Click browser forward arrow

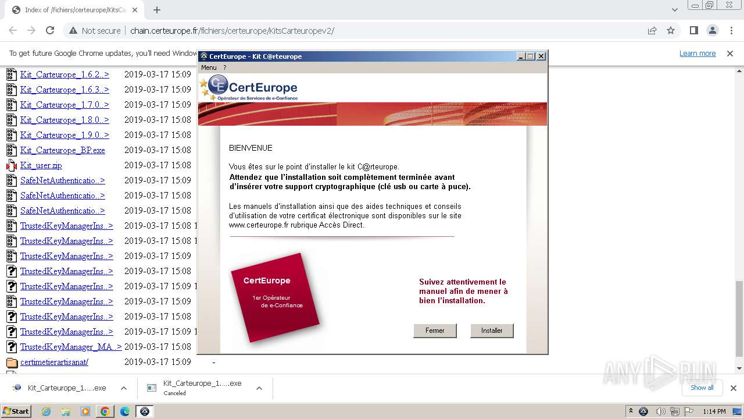pyautogui.click(x=31, y=31)
